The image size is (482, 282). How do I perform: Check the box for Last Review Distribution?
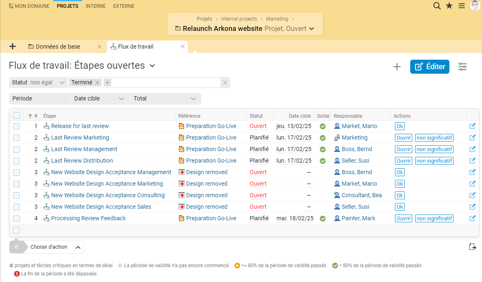17,161
